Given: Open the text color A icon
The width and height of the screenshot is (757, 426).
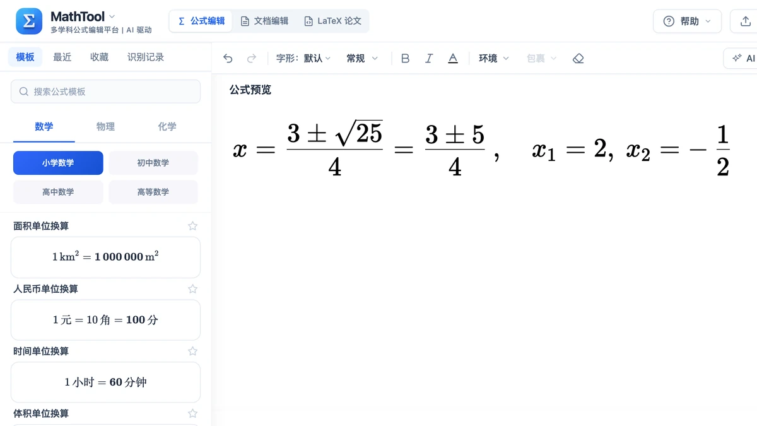Looking at the screenshot, I should (453, 59).
